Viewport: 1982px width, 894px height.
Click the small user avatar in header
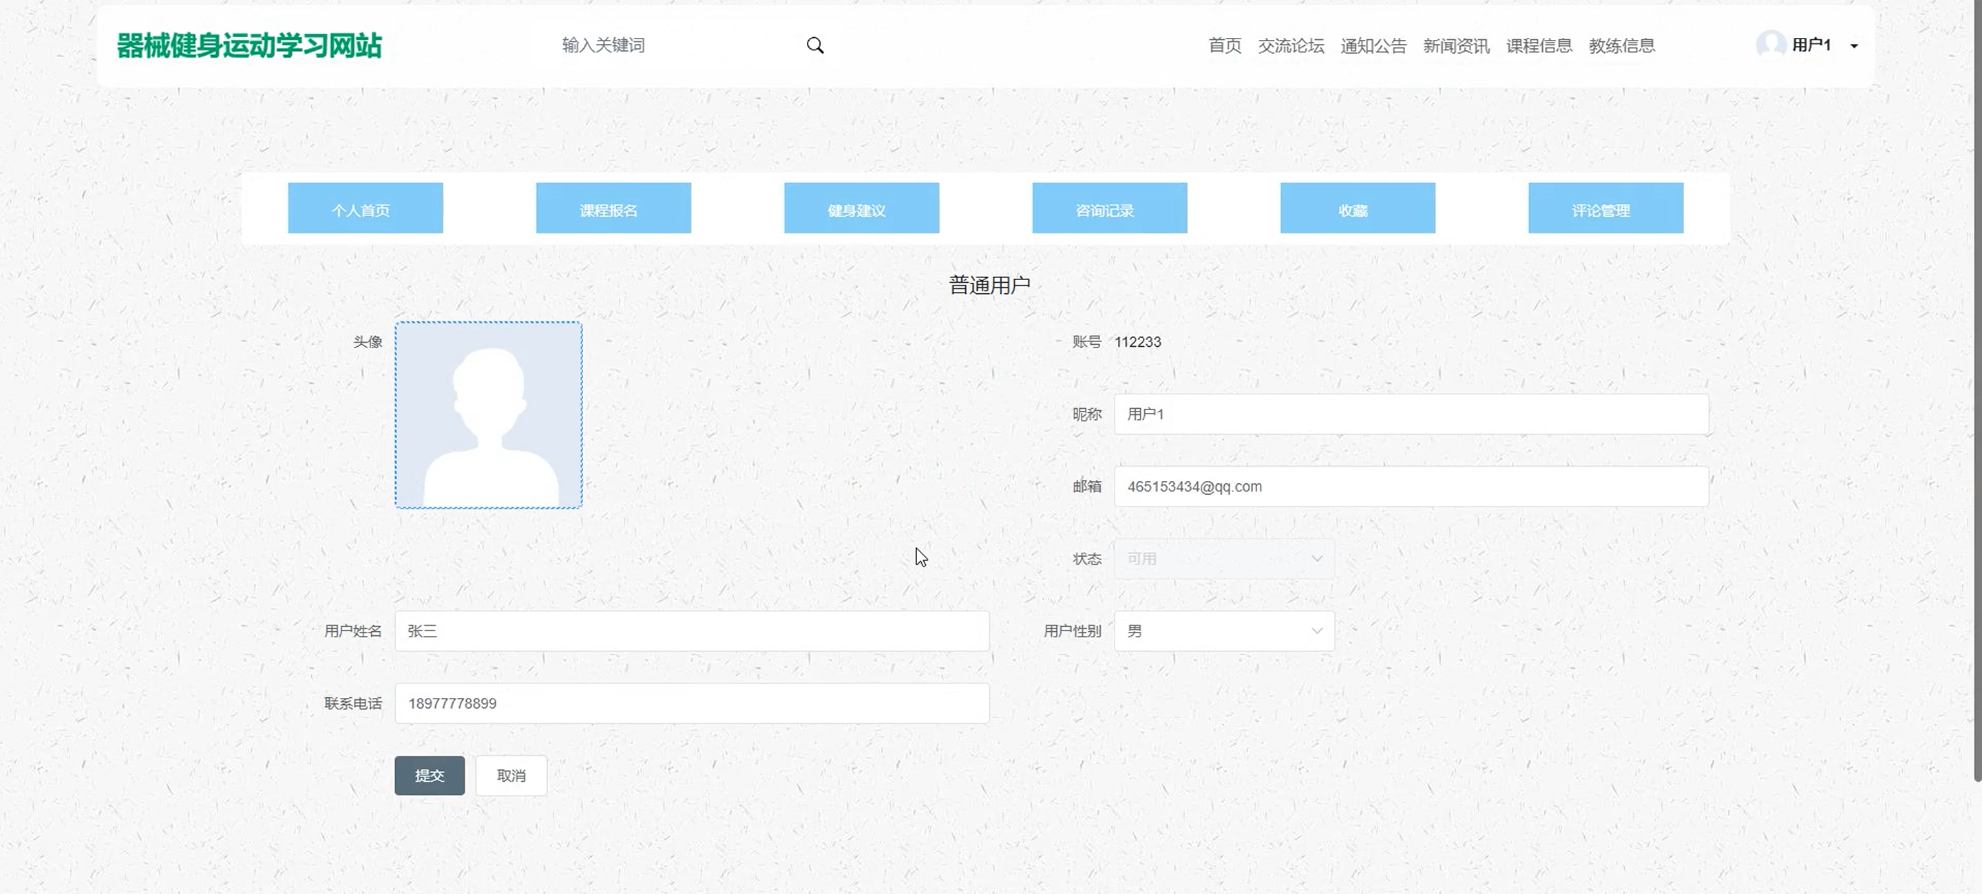1771,45
